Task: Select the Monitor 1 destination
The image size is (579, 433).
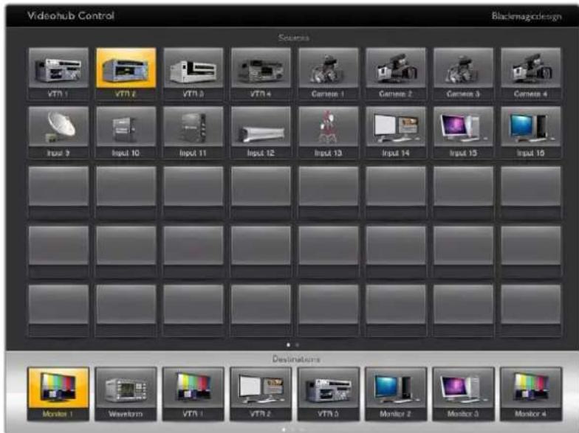Action: click(58, 394)
